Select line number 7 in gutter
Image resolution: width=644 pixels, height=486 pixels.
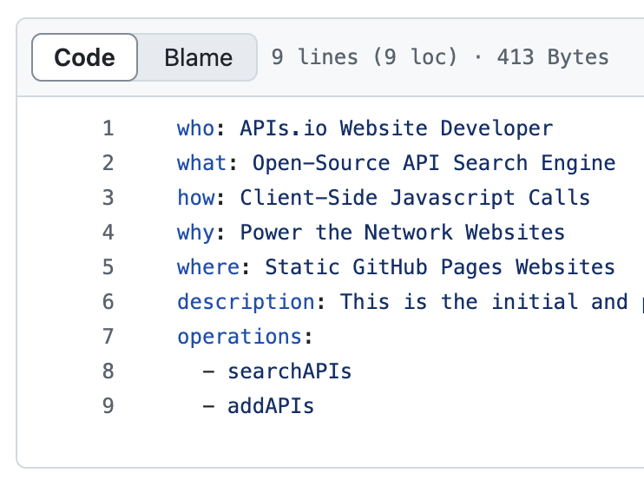[108, 337]
